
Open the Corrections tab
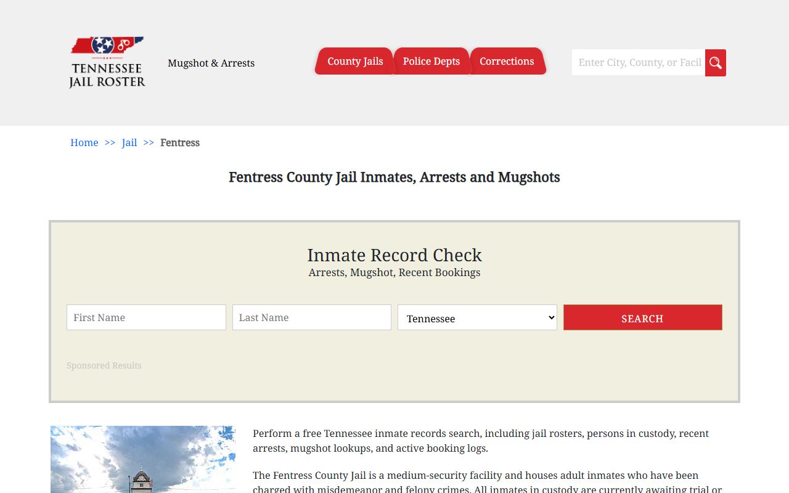tap(507, 61)
